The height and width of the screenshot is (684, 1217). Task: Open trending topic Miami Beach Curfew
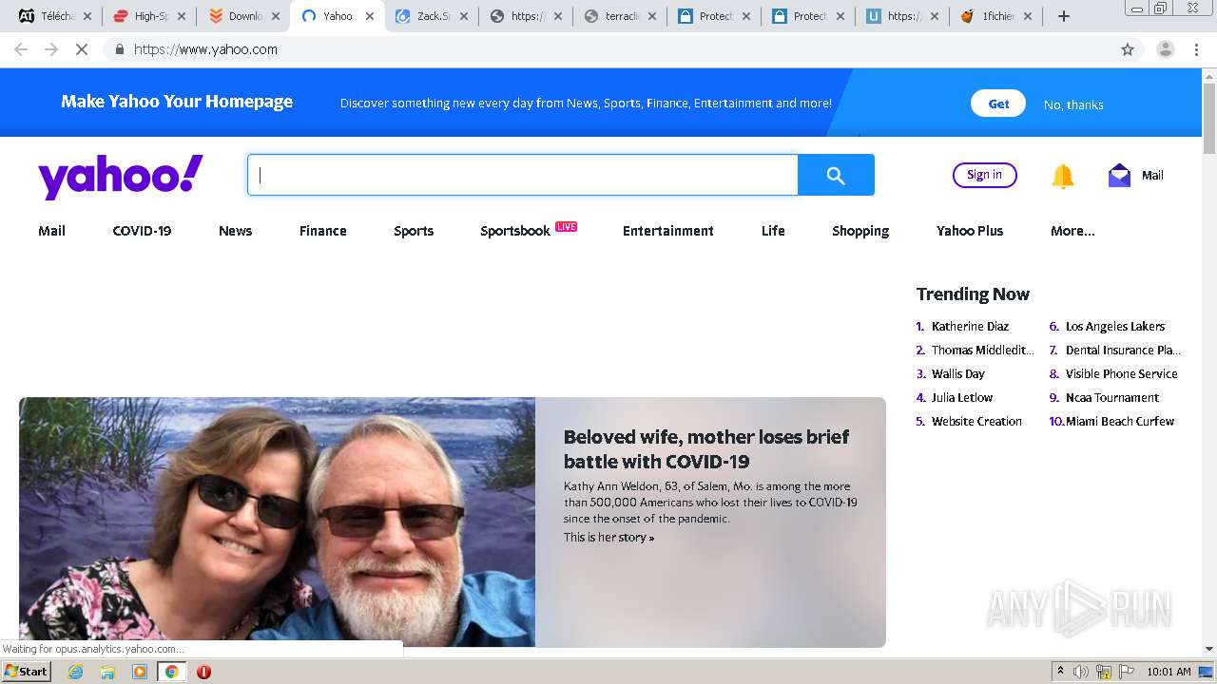1120,421
